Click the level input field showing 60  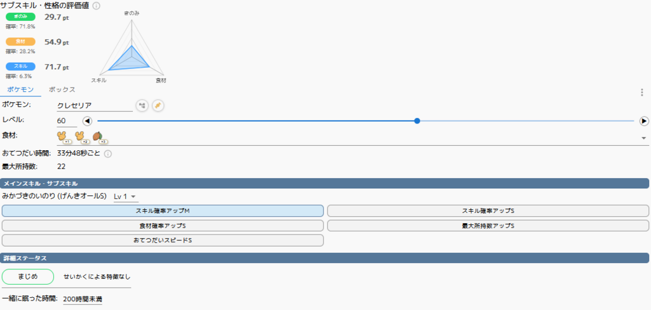[66, 120]
